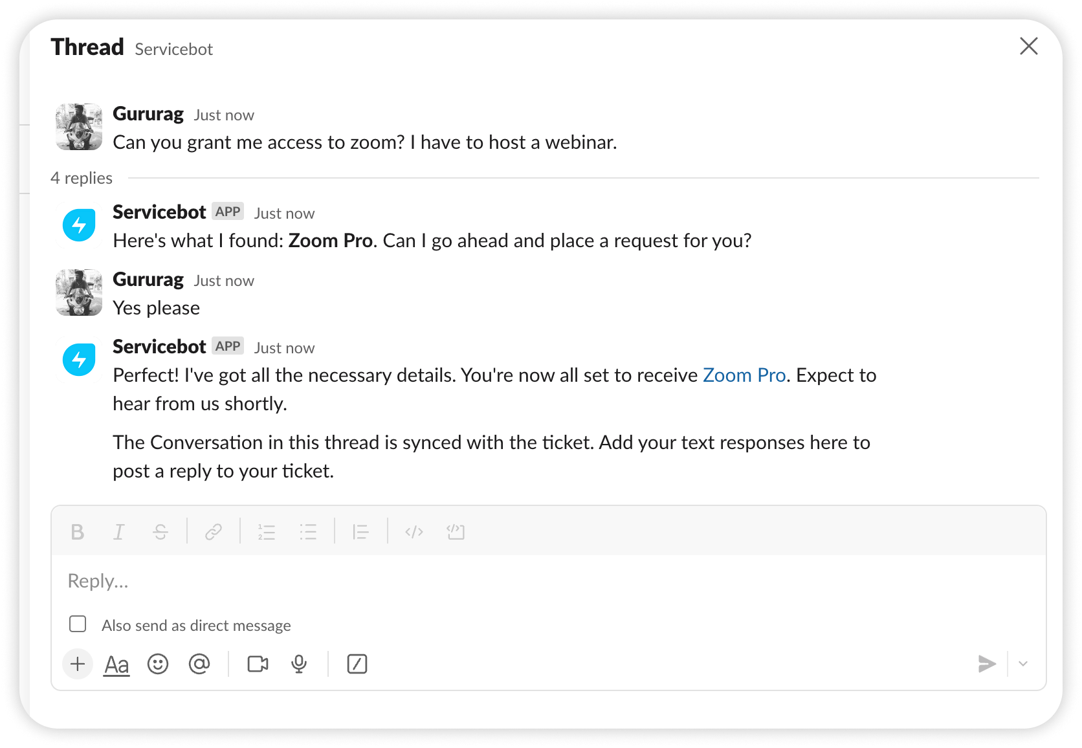Enable Also send as direct message
The height and width of the screenshot is (748, 1082).
coord(78,624)
